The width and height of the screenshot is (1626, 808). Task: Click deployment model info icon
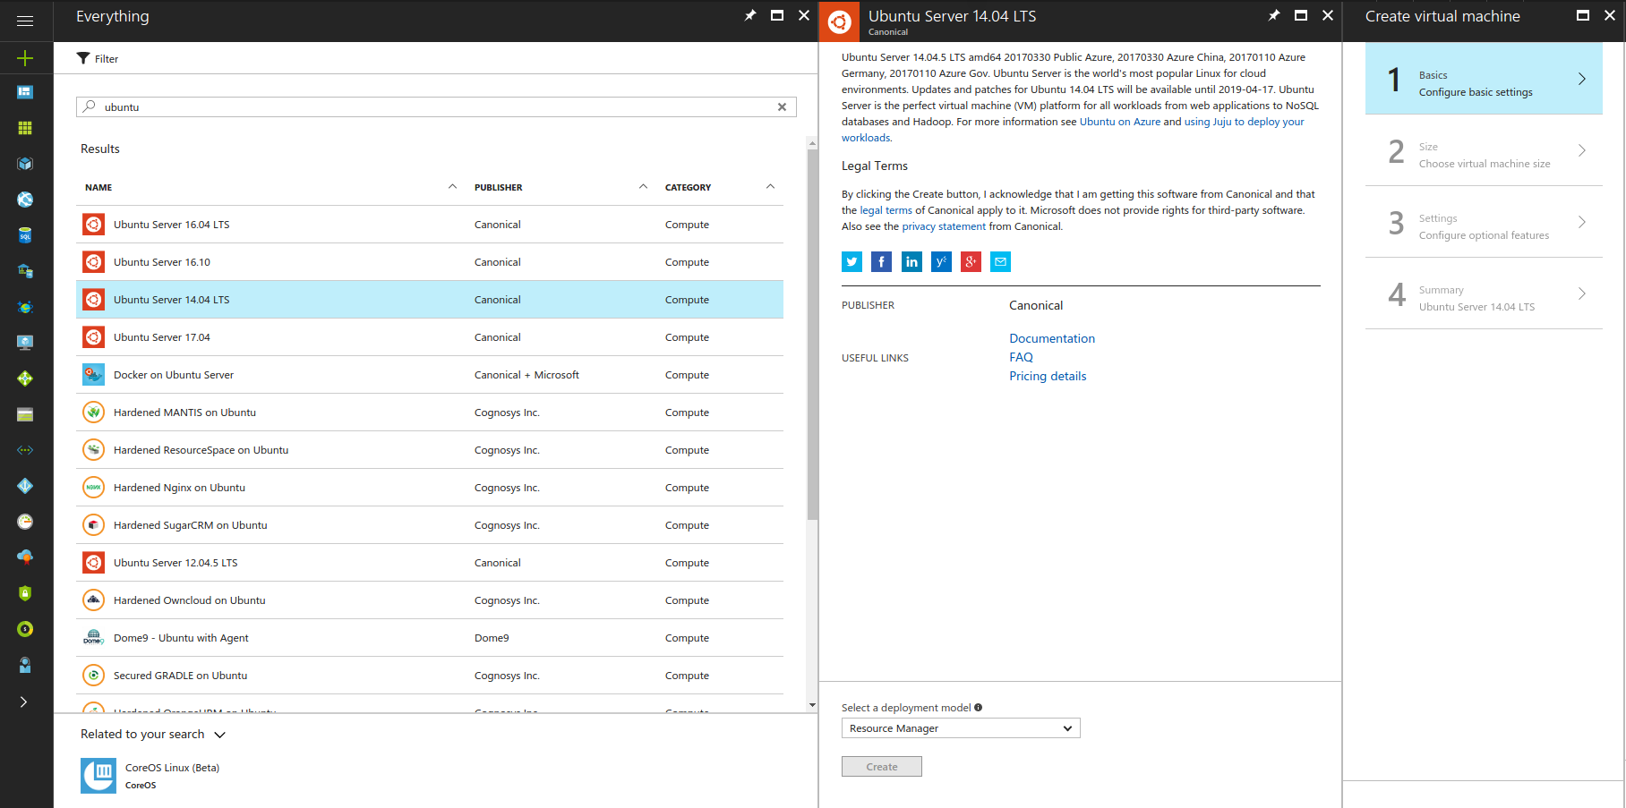pos(979,708)
